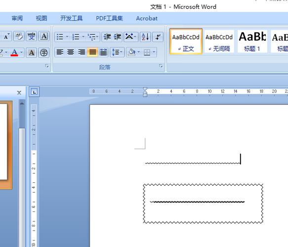Apply red font color to text
This screenshot has height=247, width=288.
(14, 53)
